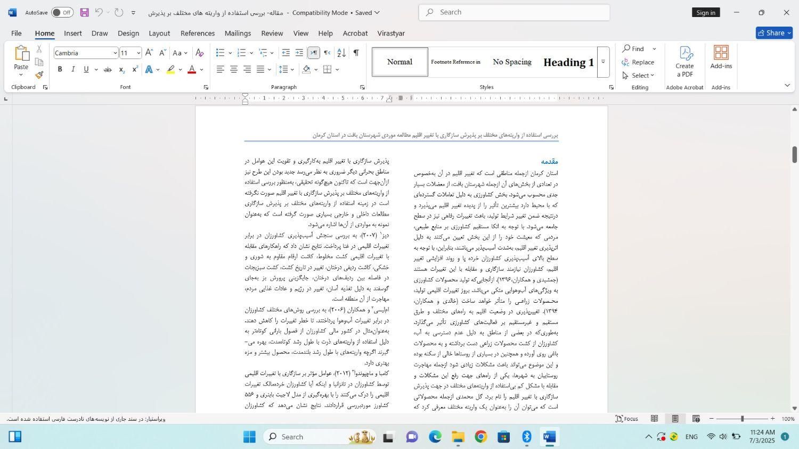Image resolution: width=799 pixels, height=449 pixels.
Task: Align text to the left
Action: pos(221,70)
